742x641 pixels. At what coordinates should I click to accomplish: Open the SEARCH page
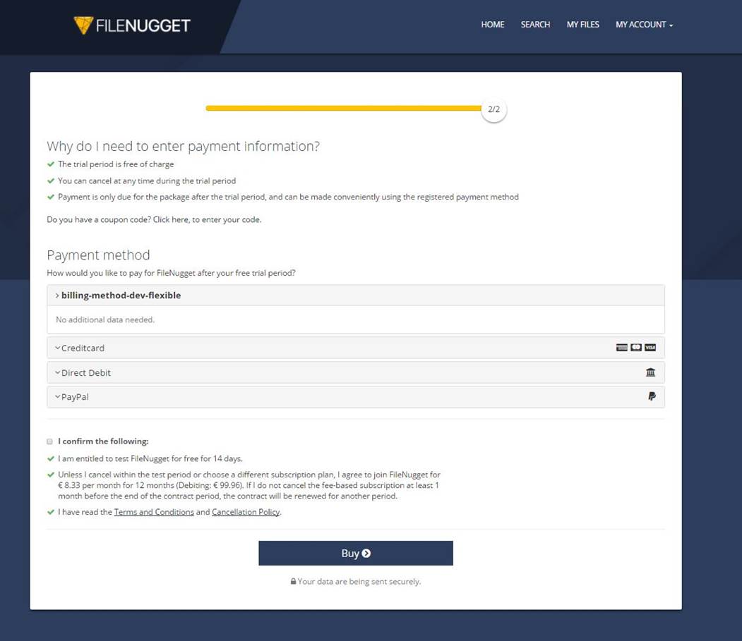[535, 25]
